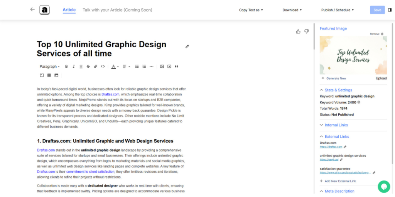Click the right sidebar scrollbar
This screenshot has width=395, height=197.
click(x=392, y=93)
